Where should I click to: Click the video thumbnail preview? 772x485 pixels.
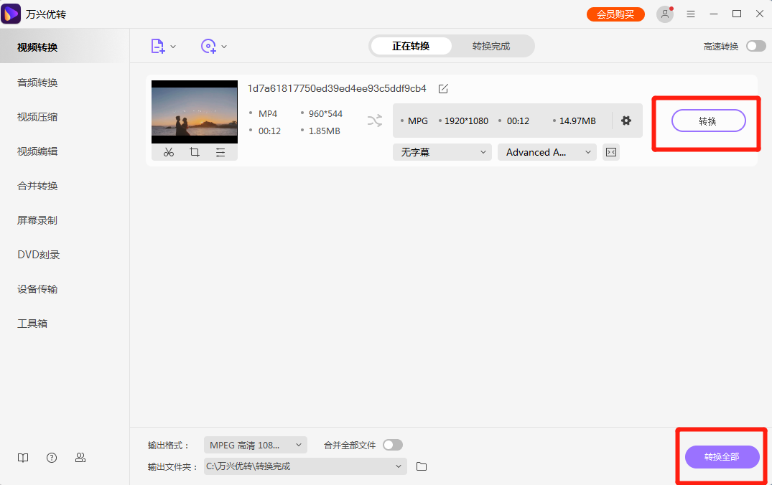194,111
